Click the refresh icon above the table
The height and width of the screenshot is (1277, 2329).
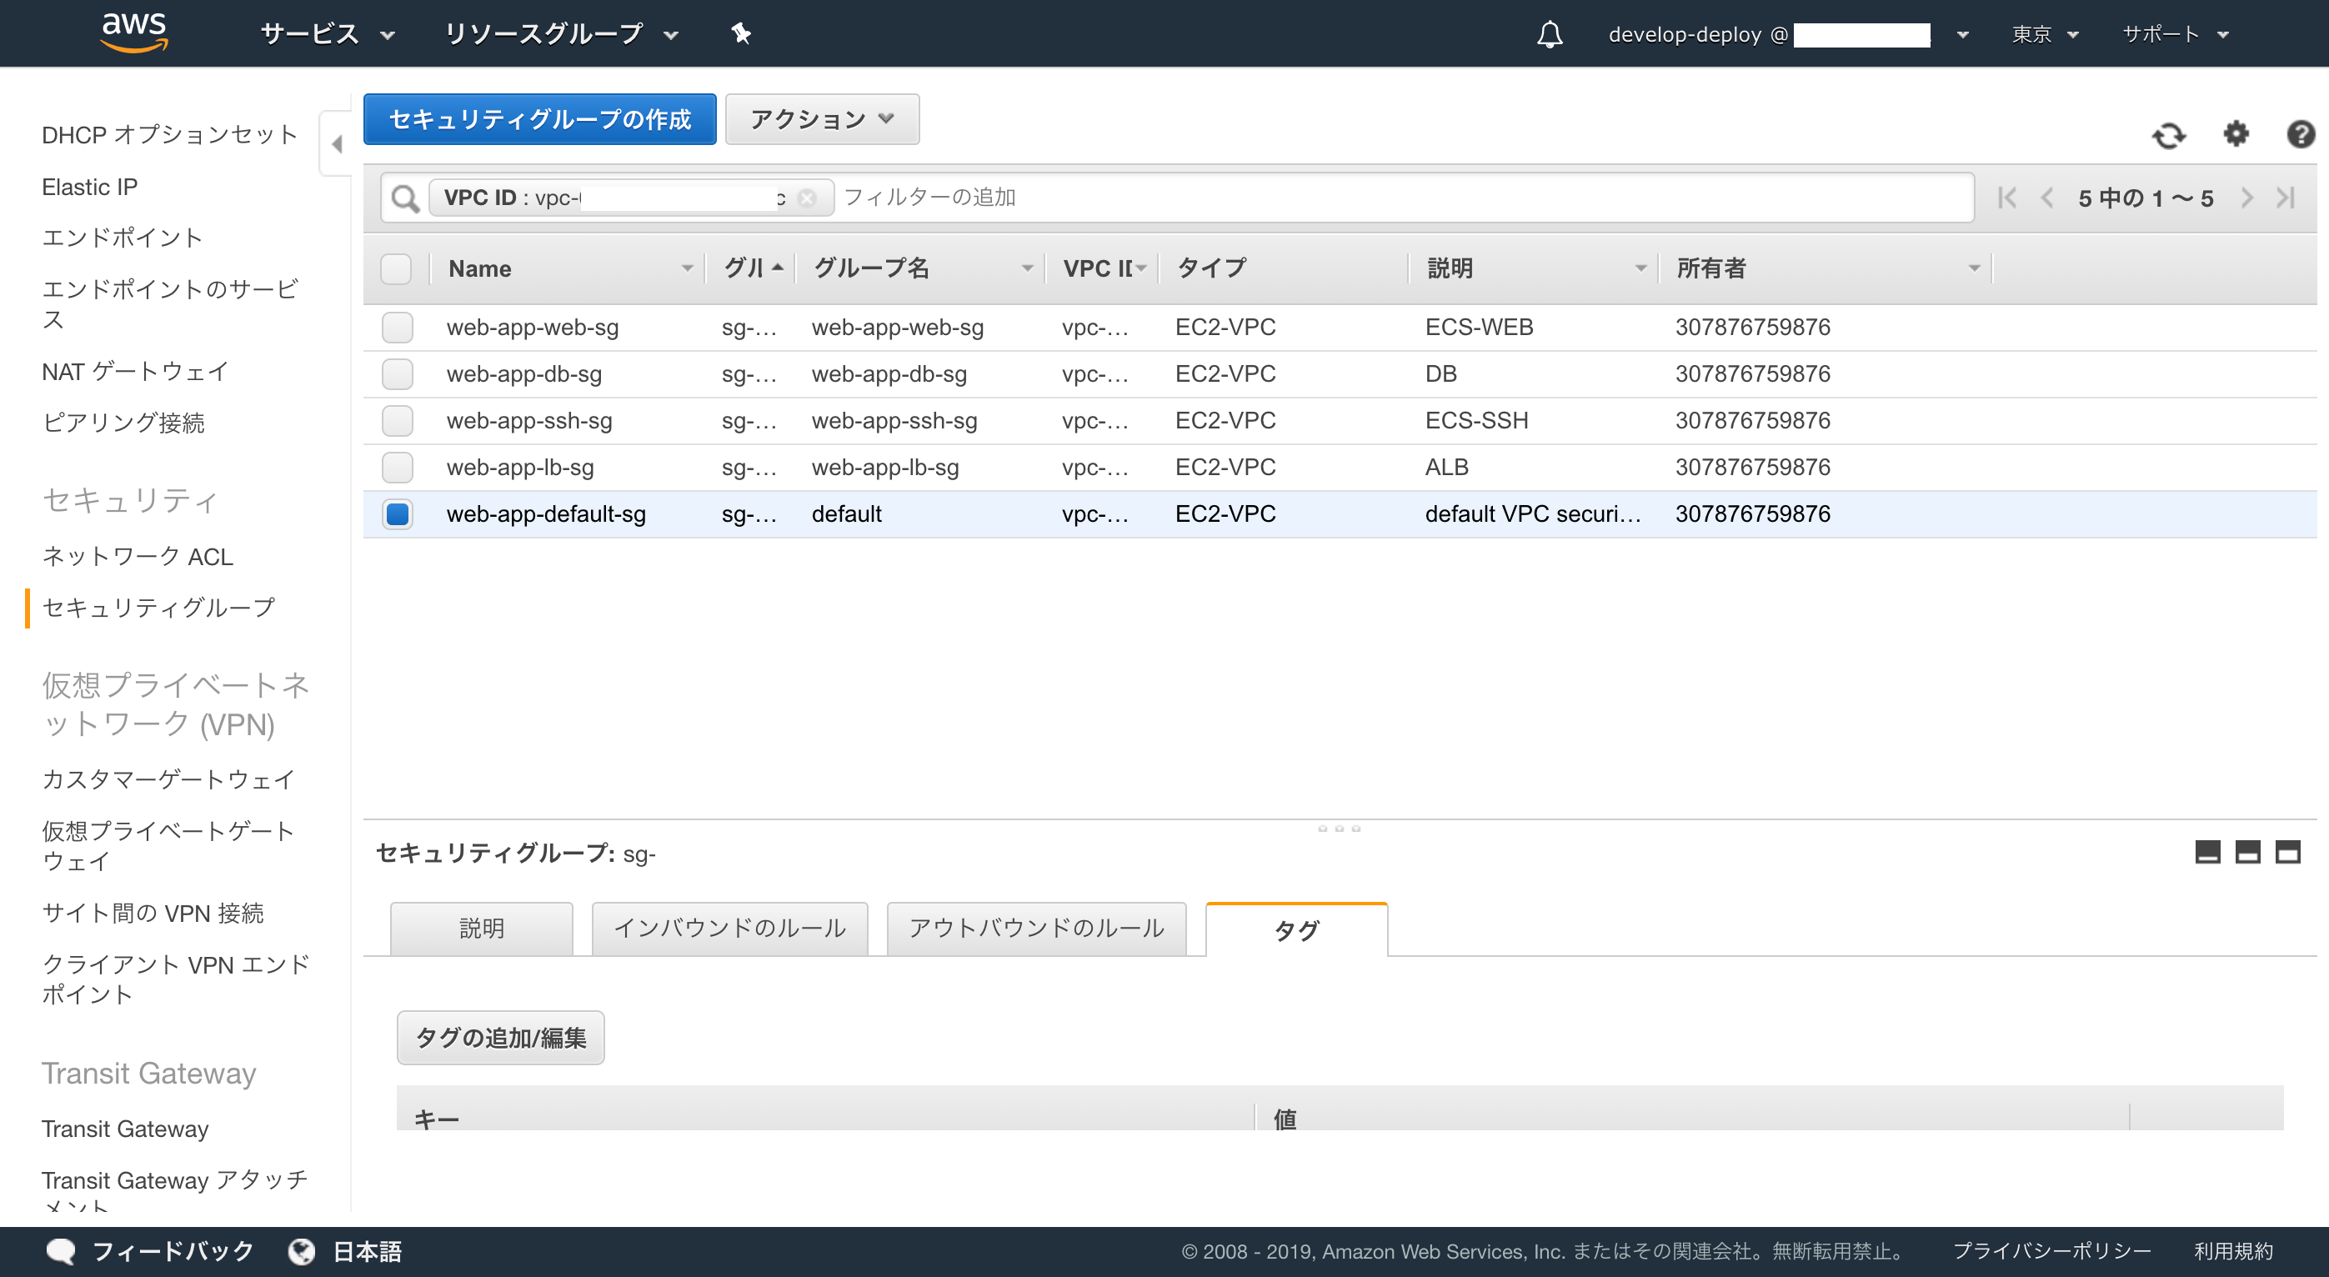point(2168,136)
